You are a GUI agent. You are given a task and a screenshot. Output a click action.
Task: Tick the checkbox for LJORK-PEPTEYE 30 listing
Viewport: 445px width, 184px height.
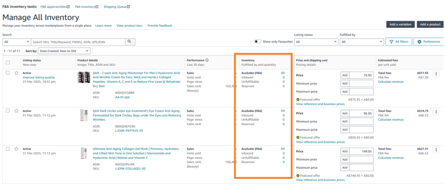point(8,111)
